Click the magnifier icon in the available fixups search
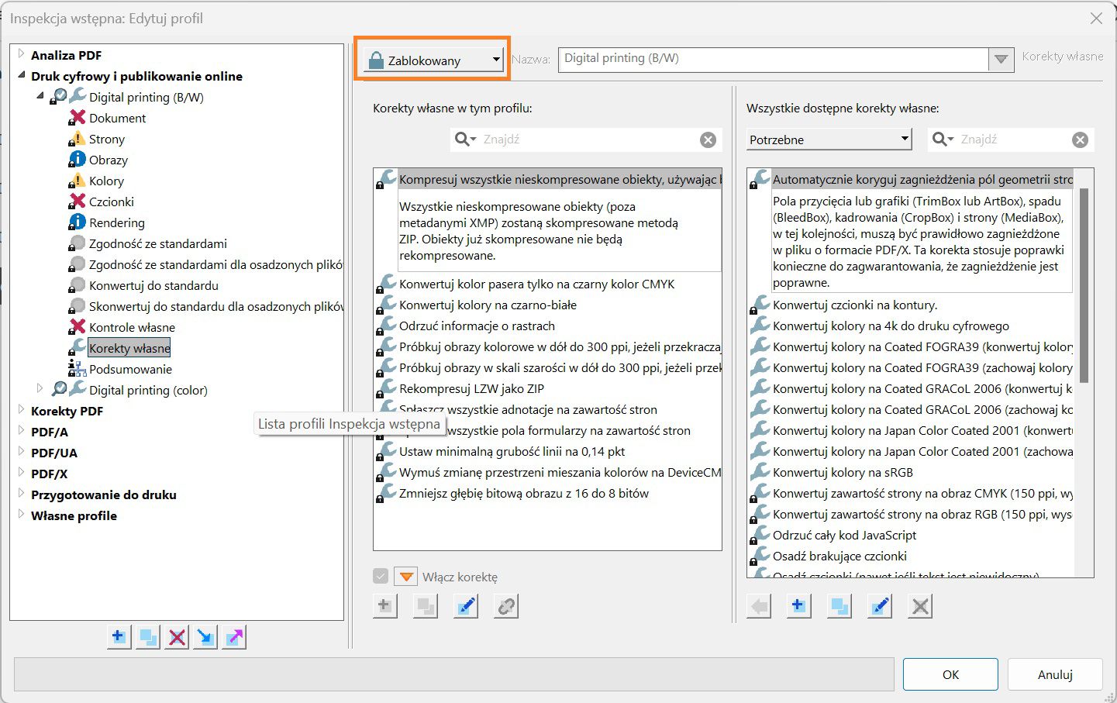 pyautogui.click(x=943, y=140)
